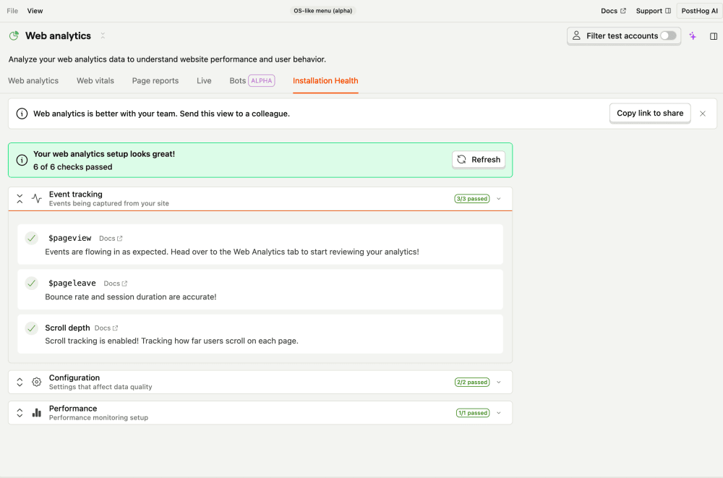Click 'Settings that affect data quality' subtitle
This screenshot has height=478, width=723.
pos(100,387)
